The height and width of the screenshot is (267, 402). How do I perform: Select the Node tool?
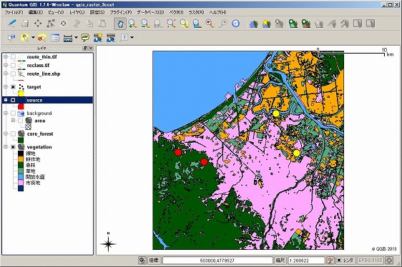click(51, 24)
